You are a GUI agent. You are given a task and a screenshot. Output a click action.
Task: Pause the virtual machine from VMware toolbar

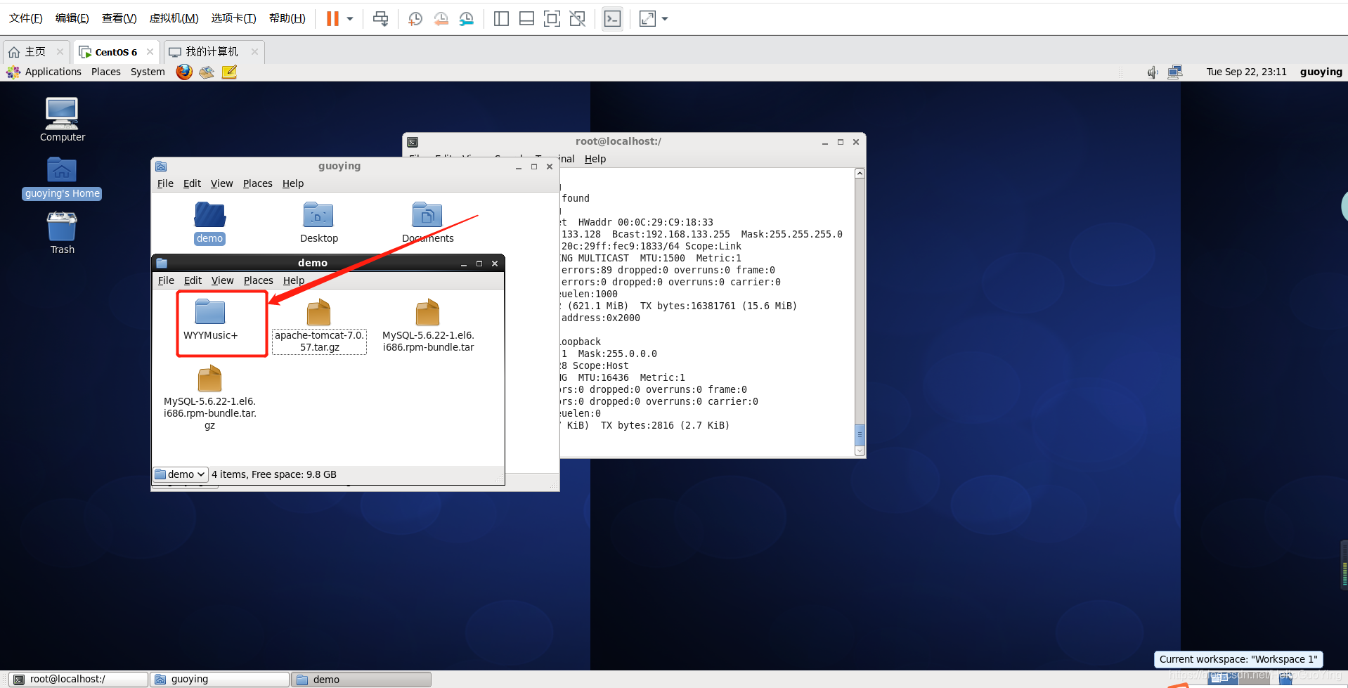click(x=332, y=19)
